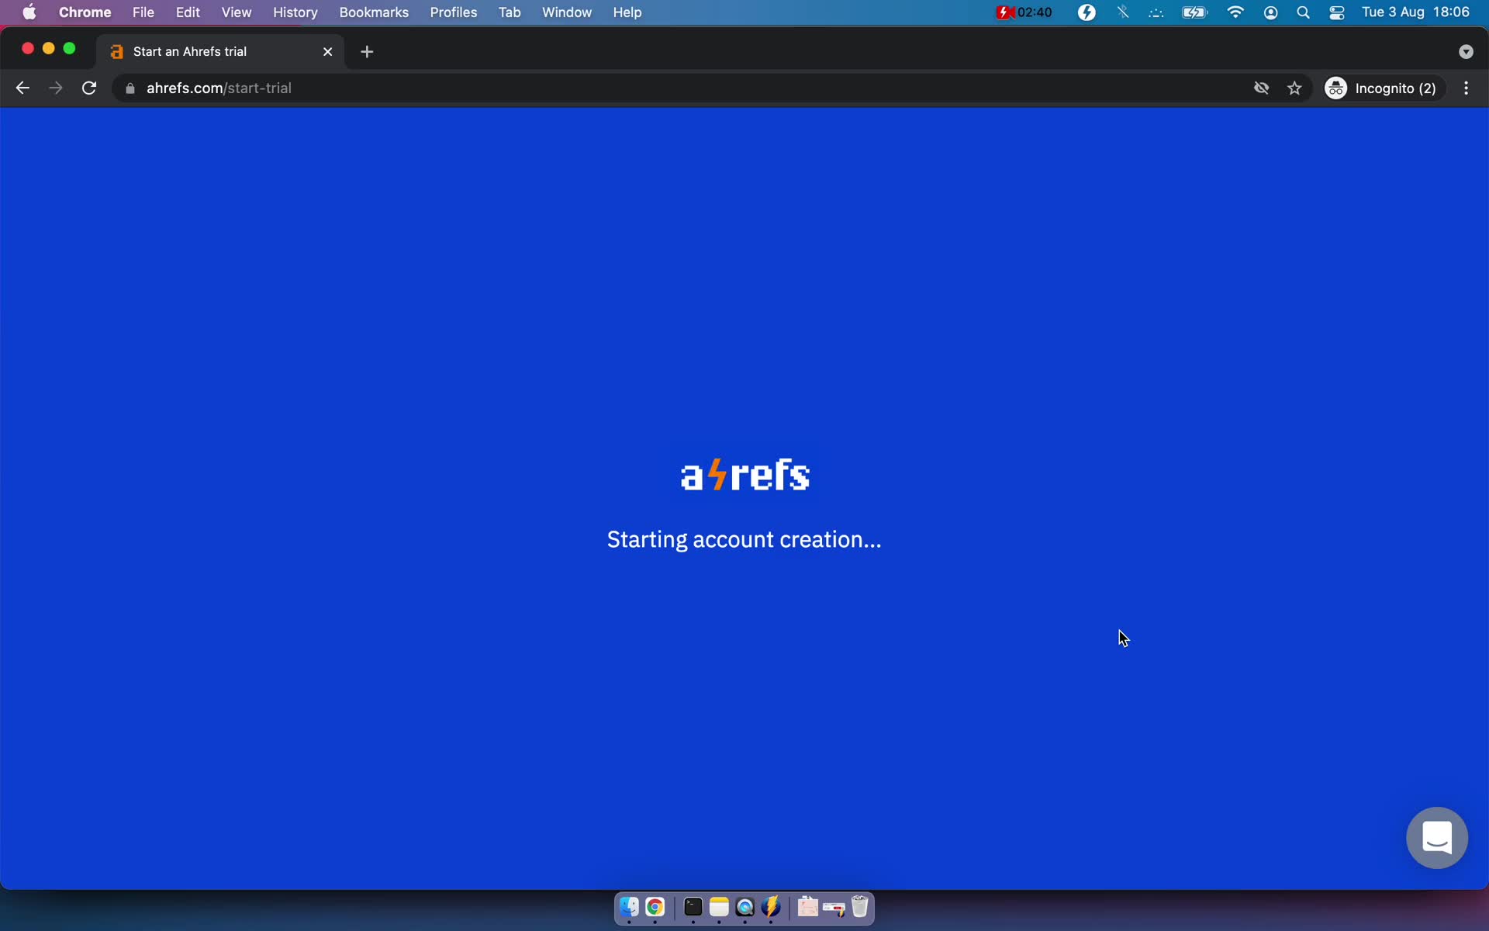Select the Start an Ahrefs trial tab
Viewport: 1489px width, 931px height.
(220, 52)
